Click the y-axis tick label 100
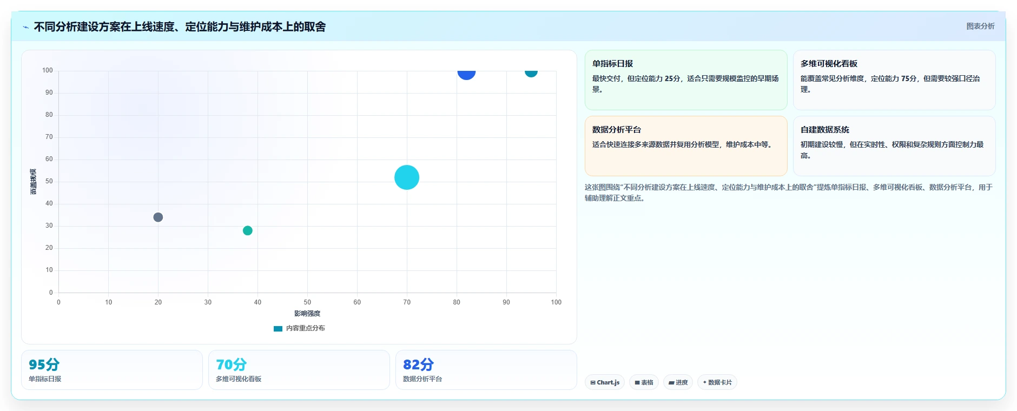 click(48, 70)
